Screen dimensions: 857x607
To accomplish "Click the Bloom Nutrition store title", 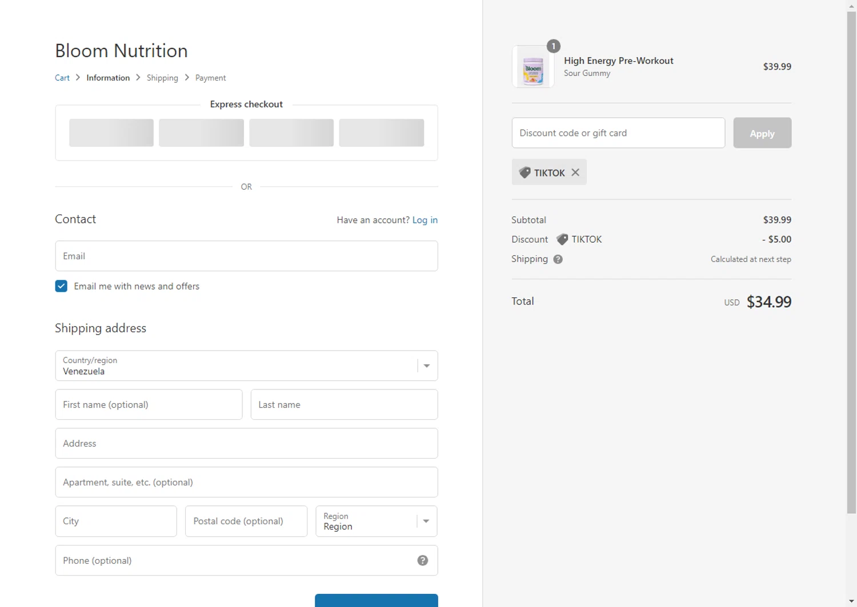I will pyautogui.click(x=121, y=50).
